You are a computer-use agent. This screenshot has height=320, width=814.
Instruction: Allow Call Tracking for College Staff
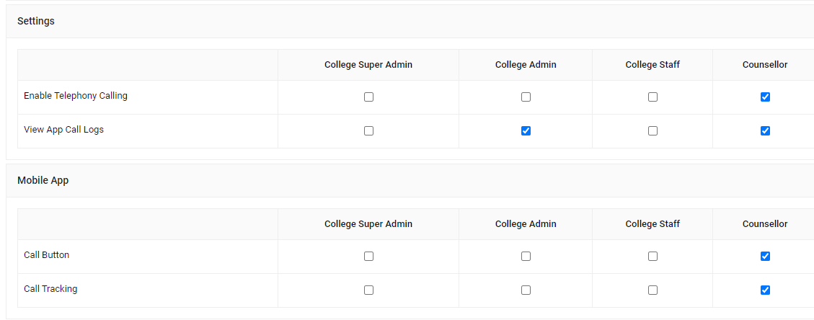point(652,290)
